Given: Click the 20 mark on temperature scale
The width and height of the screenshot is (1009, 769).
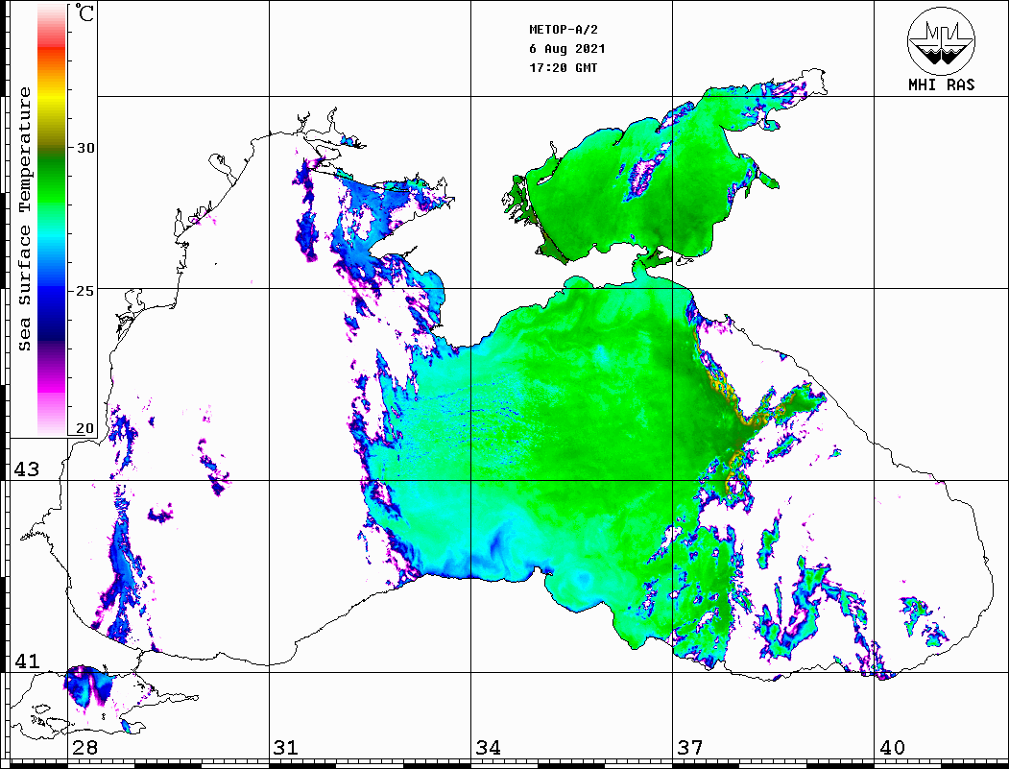Looking at the screenshot, I should point(84,428).
